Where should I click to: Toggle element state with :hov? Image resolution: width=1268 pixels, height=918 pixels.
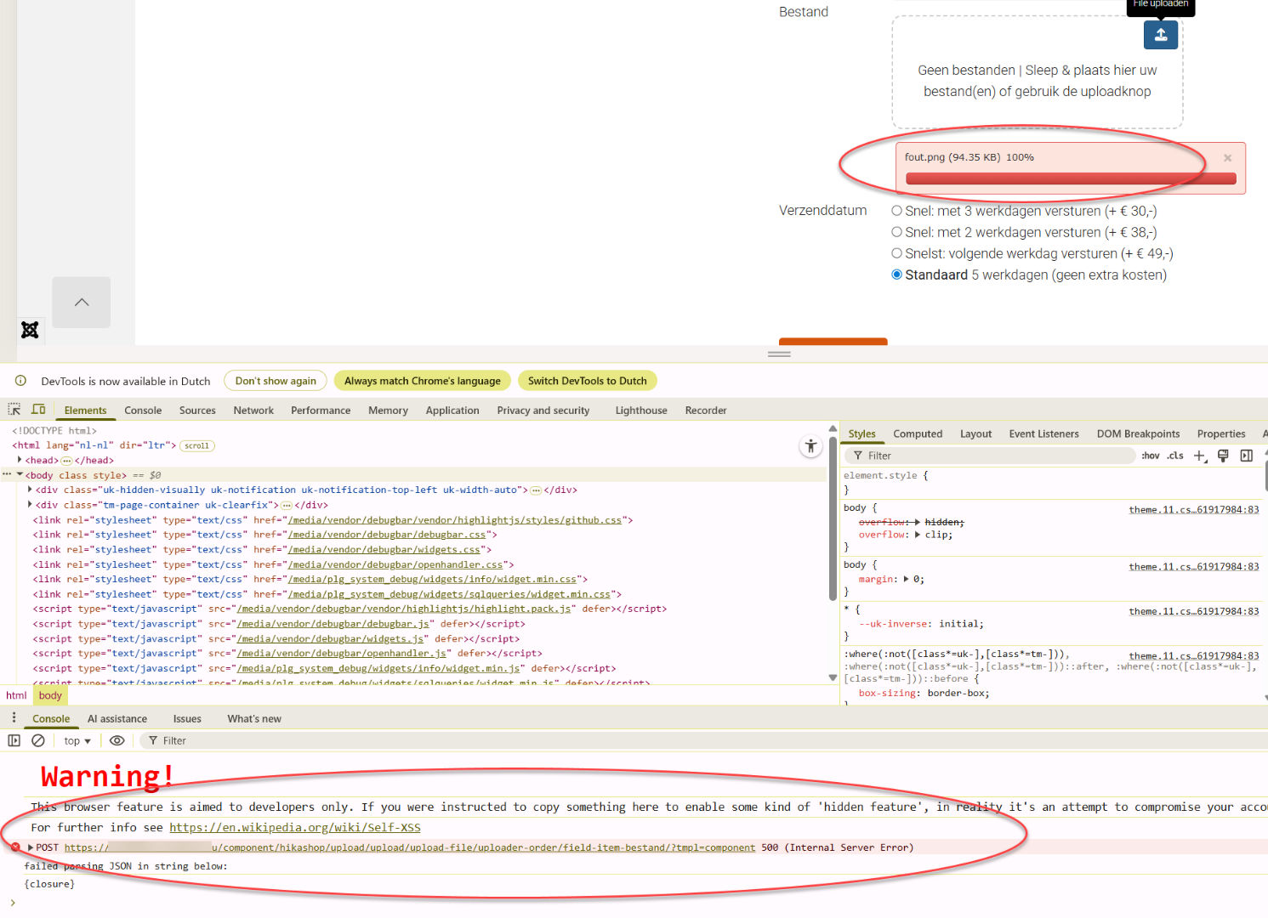pos(1150,456)
